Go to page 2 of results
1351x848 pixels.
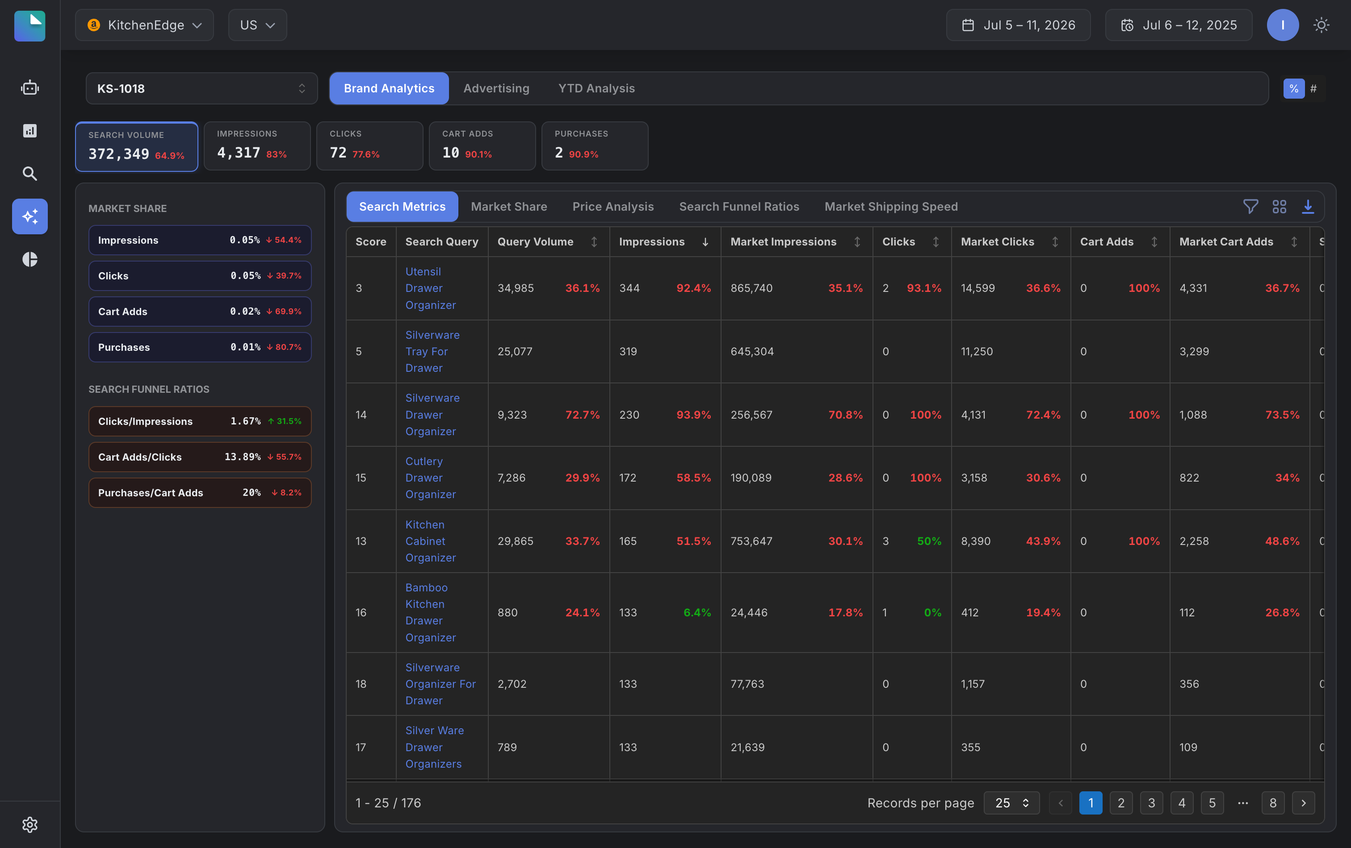[1121, 802]
